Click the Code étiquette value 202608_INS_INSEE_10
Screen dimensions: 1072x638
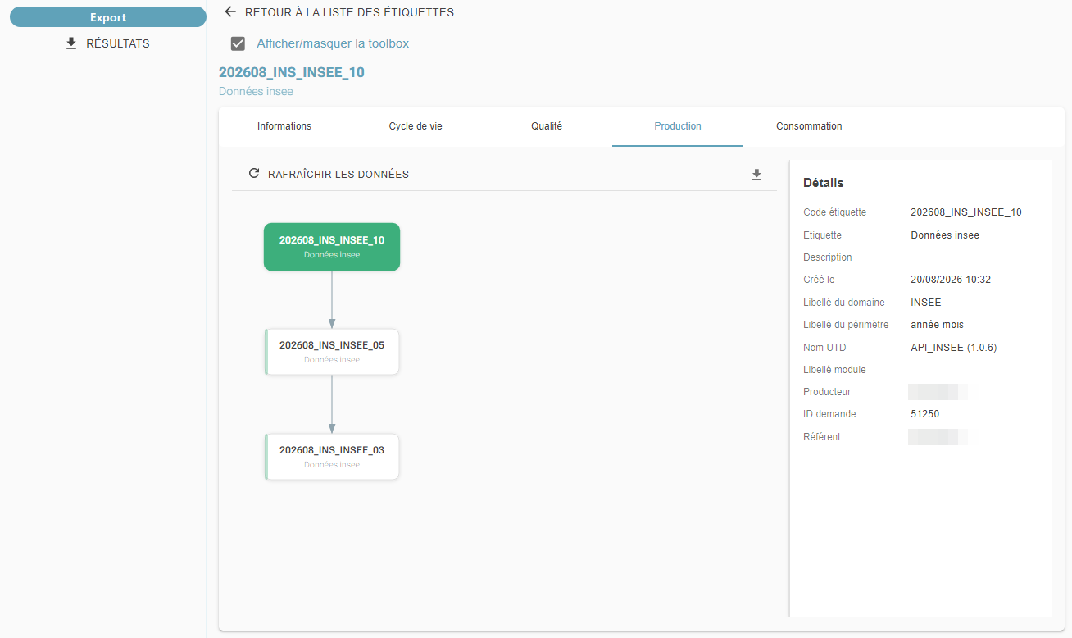point(966,212)
